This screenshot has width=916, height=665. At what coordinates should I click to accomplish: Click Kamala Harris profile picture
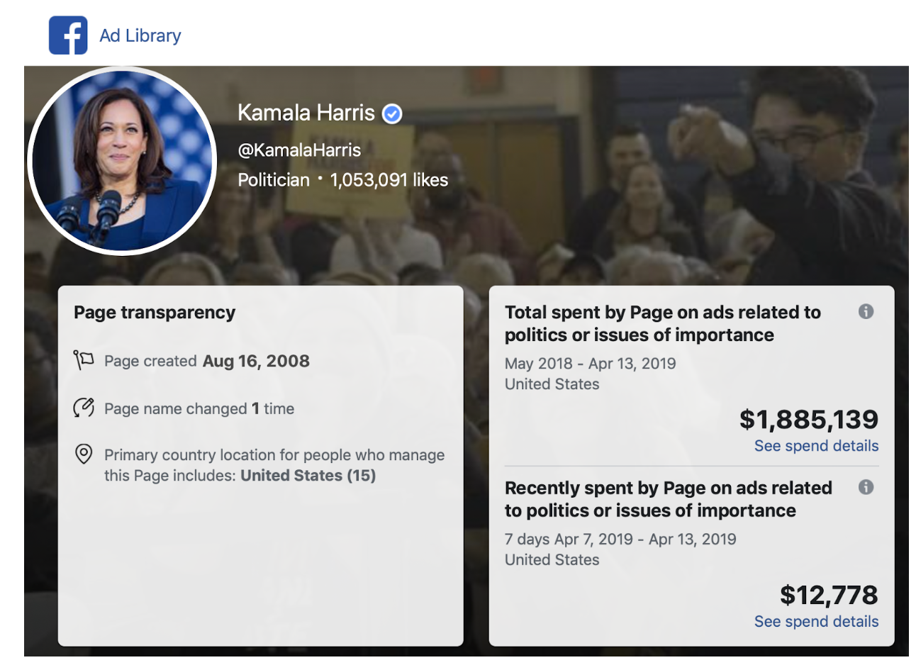coord(122,162)
